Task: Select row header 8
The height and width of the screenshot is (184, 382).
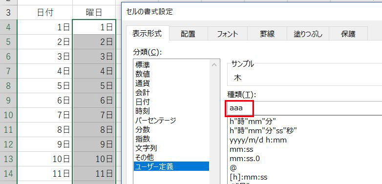Action: coord(8,85)
